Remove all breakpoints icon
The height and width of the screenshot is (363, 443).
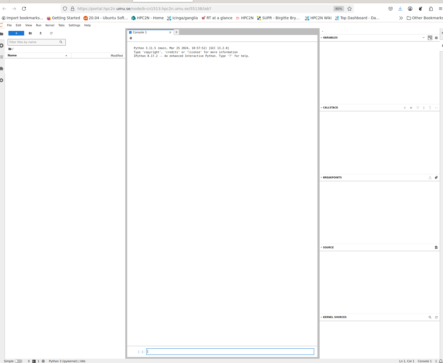pos(436,178)
